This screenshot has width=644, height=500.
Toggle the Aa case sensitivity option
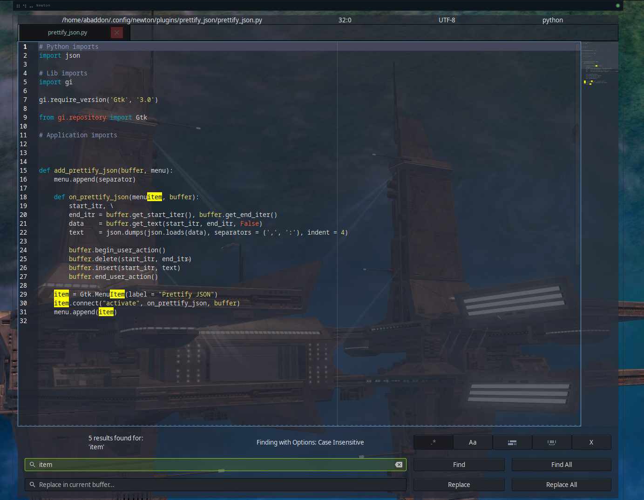click(x=472, y=442)
